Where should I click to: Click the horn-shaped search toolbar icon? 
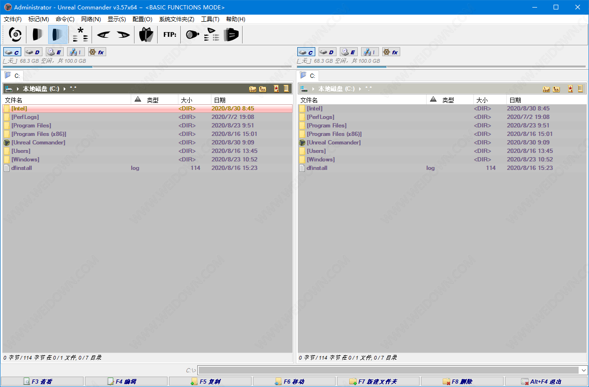(x=192, y=34)
